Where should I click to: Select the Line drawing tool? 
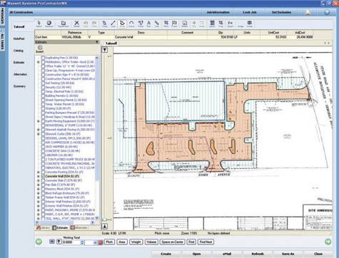113,24
